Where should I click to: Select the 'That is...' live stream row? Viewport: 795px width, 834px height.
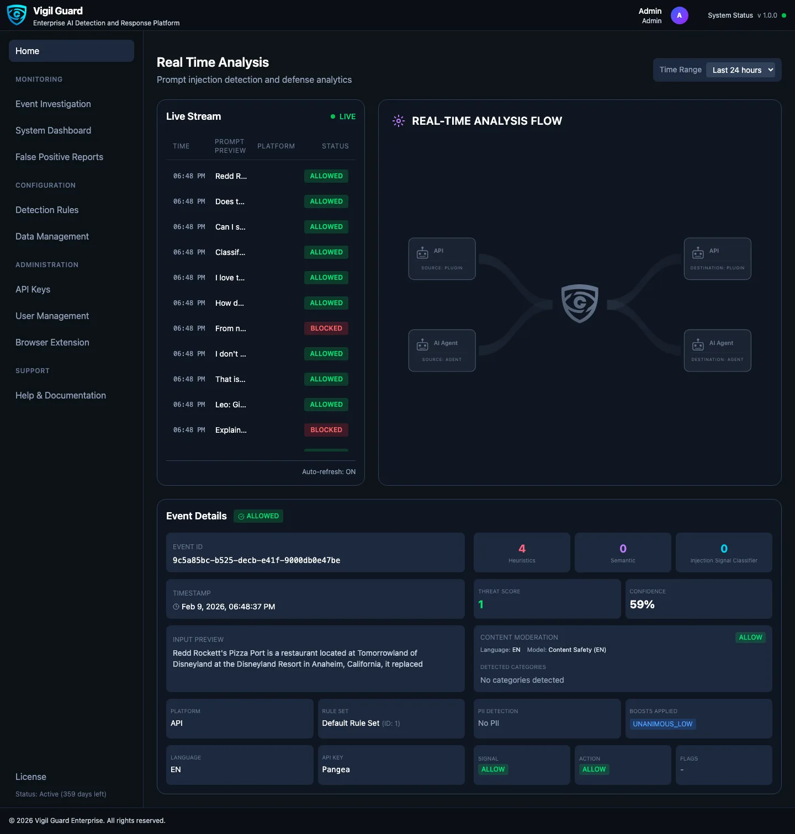coord(261,379)
